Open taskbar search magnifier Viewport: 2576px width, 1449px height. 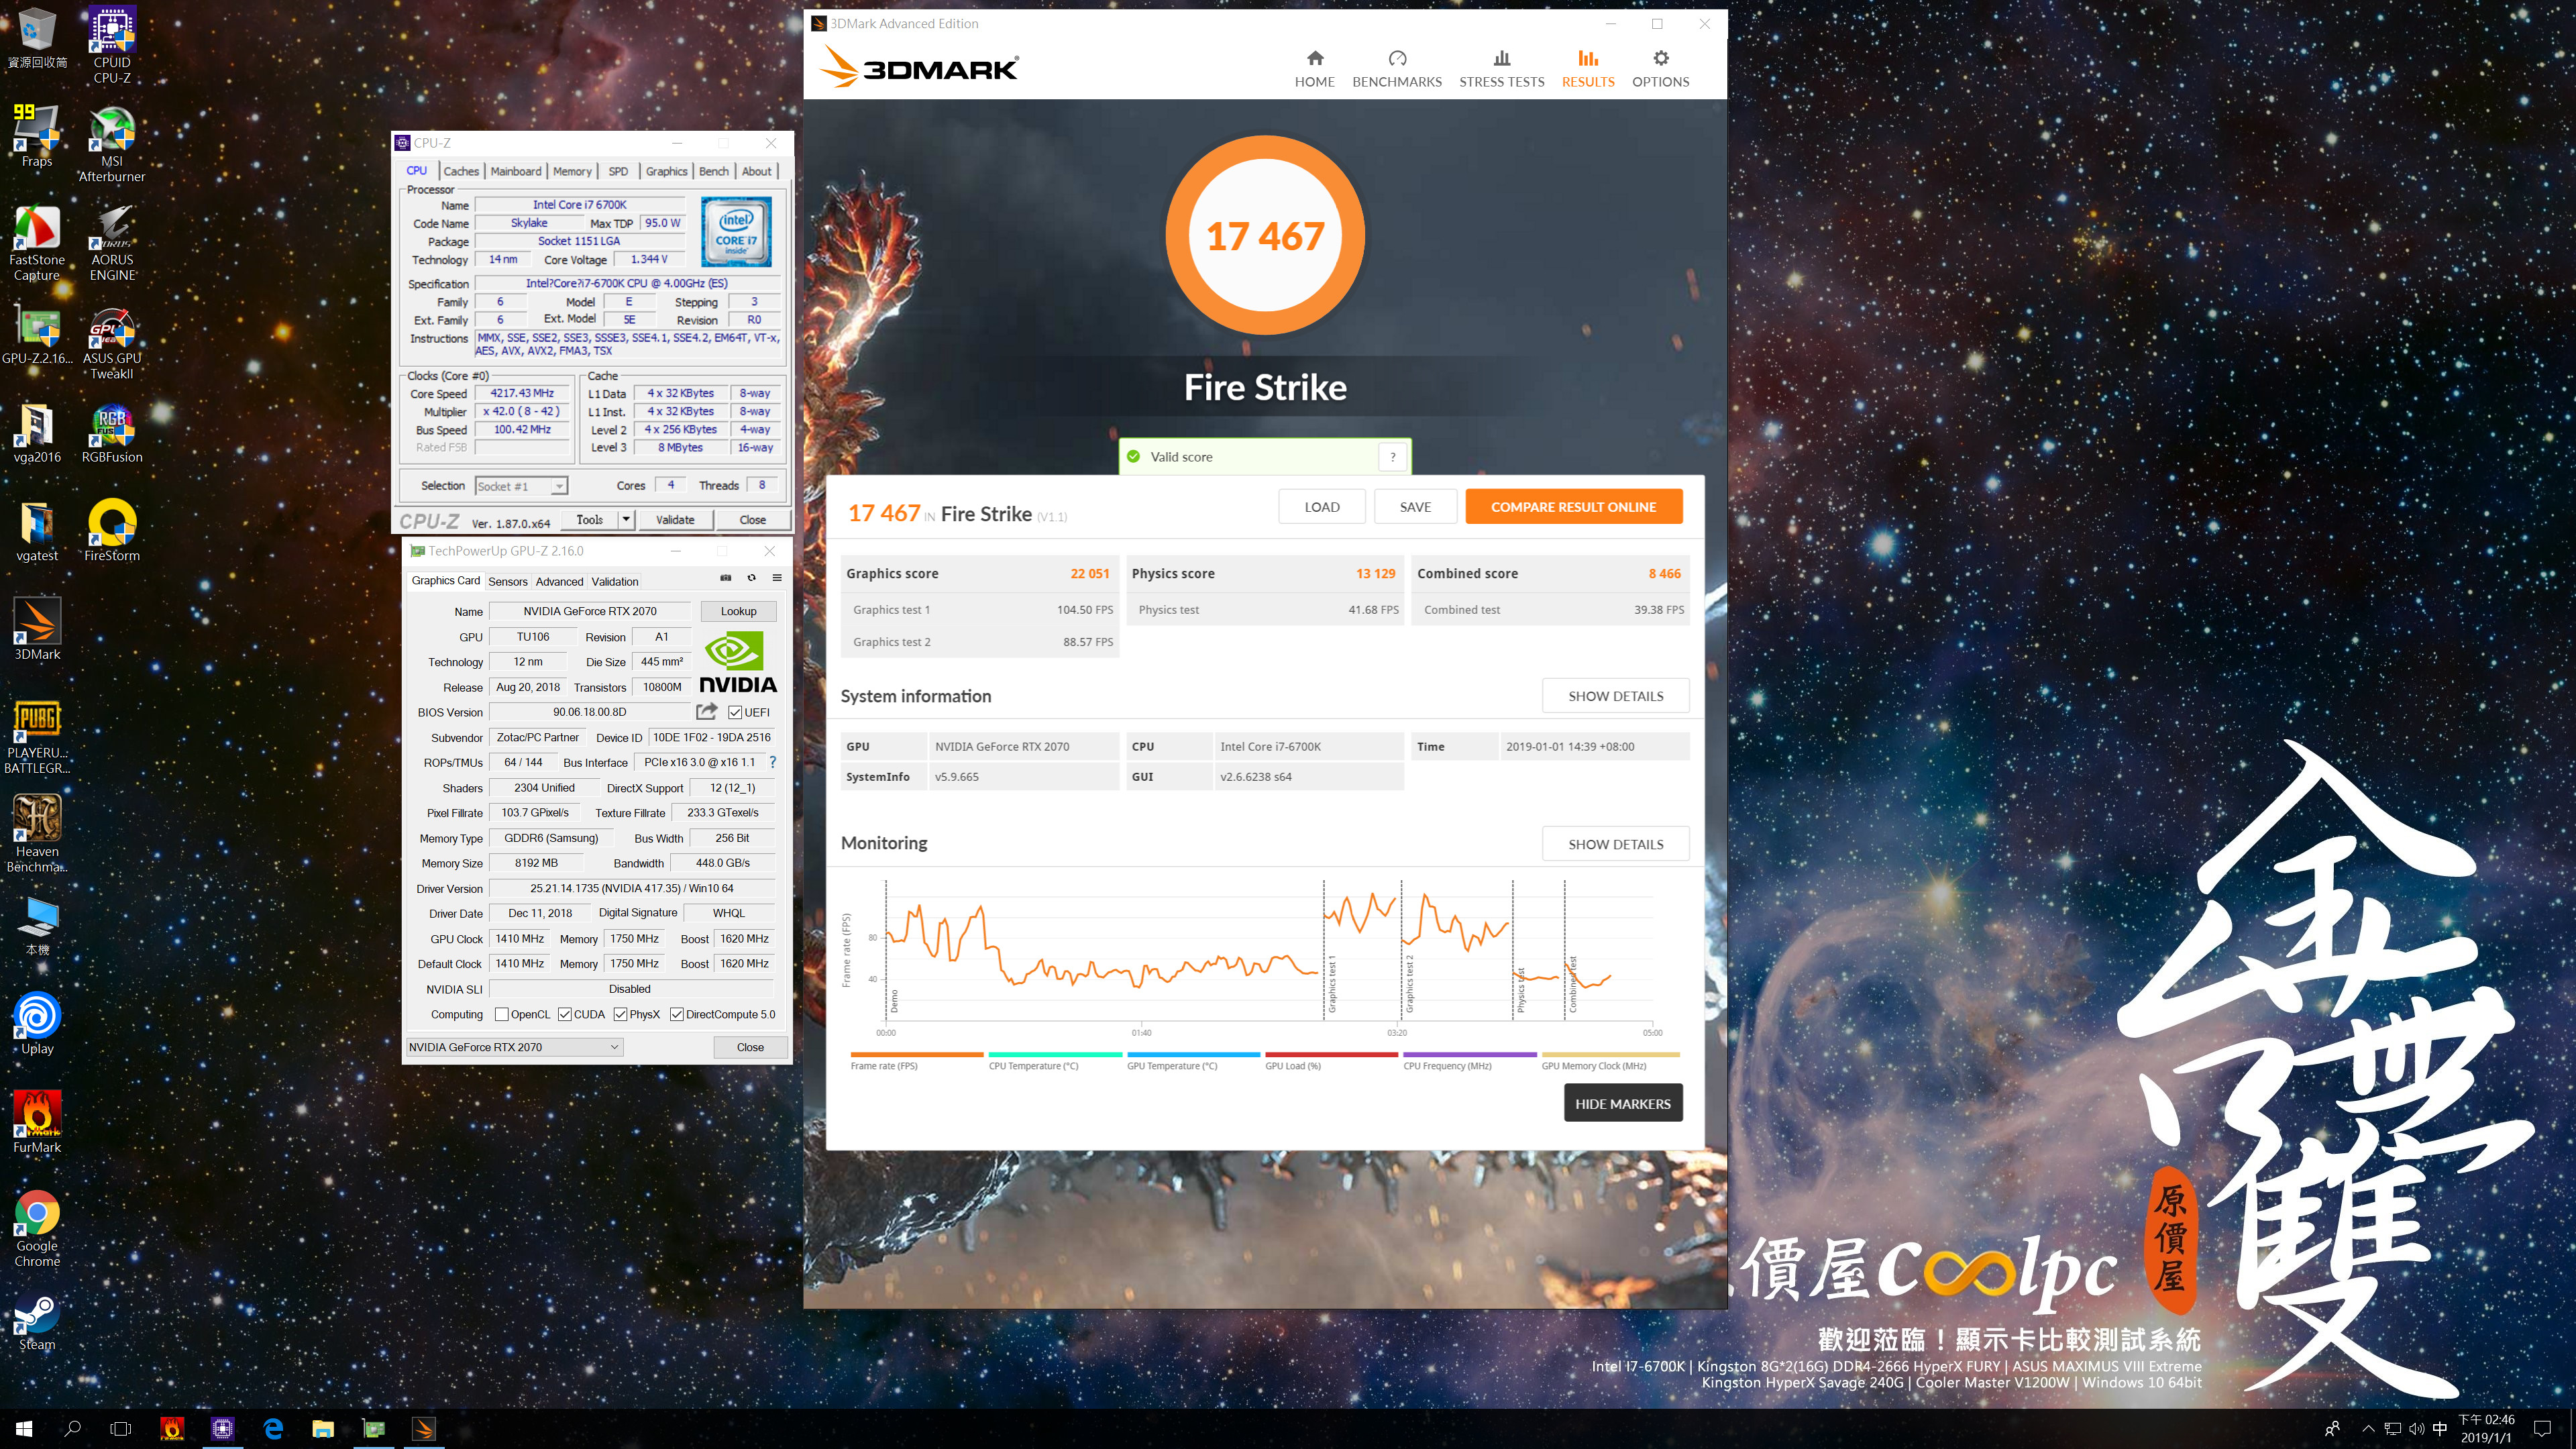click(x=72, y=1429)
